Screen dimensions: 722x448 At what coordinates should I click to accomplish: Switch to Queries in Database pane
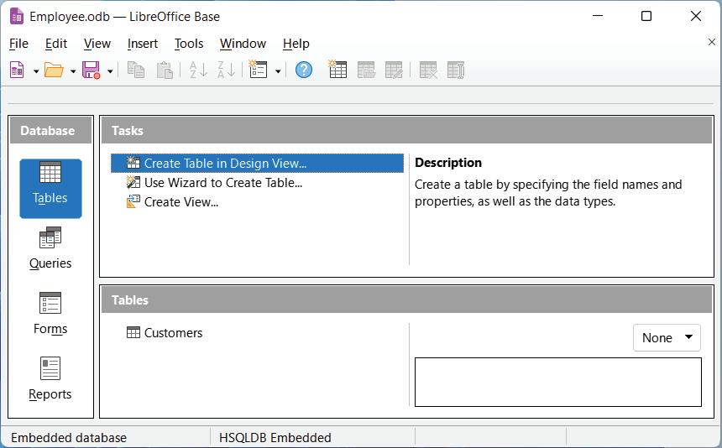pos(50,249)
